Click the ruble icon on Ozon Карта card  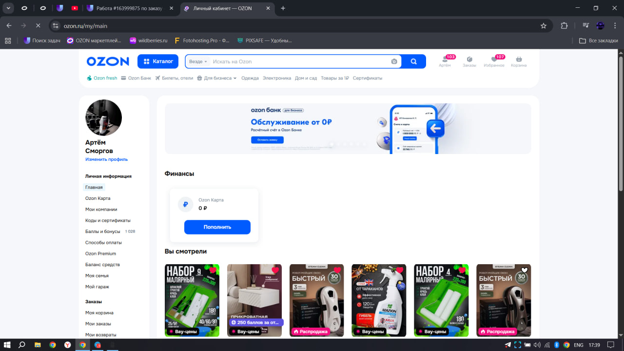tap(186, 205)
